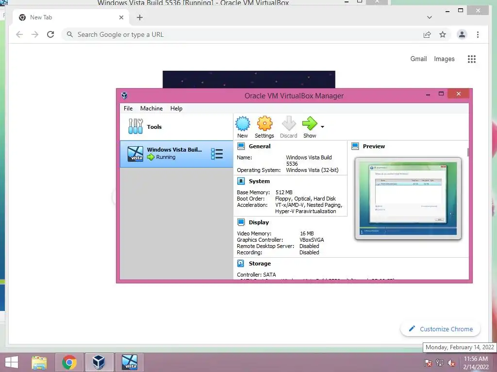Viewport: 497px width, 372px height.
Task: Click the Discard arrow icon
Action: (x=288, y=124)
